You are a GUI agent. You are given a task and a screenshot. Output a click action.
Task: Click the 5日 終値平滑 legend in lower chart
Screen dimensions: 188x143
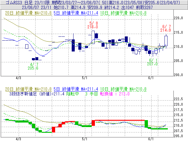click(76, 89)
